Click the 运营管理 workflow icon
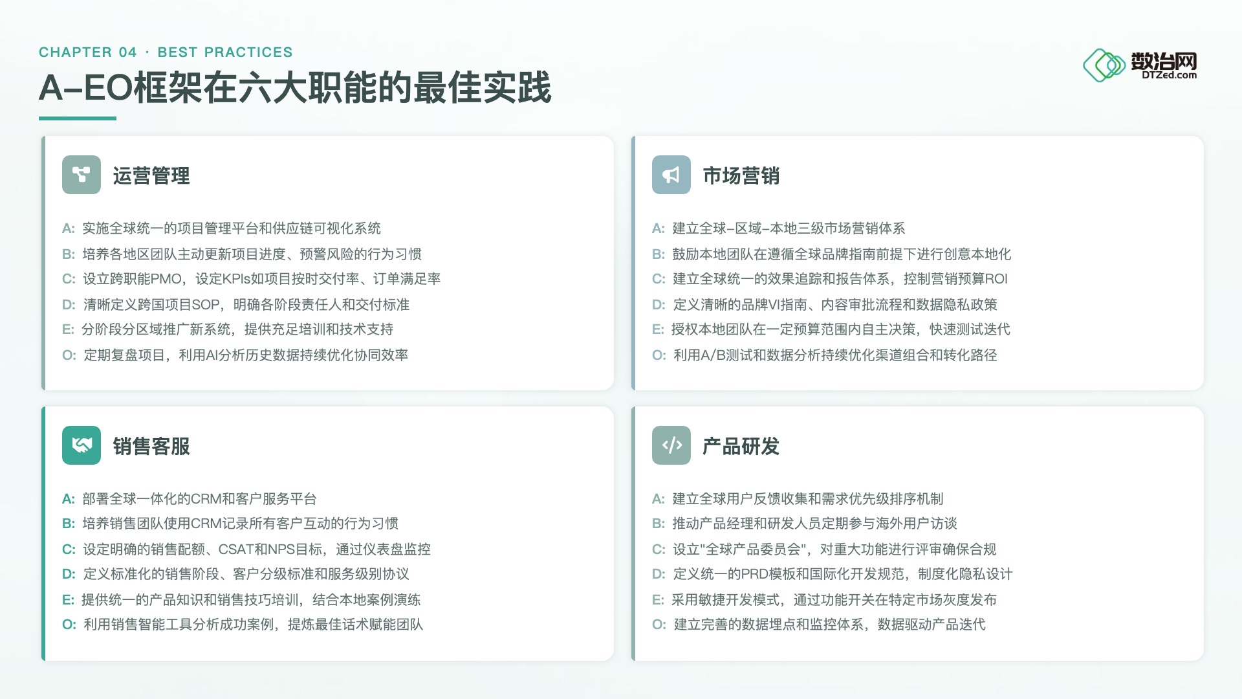 [82, 175]
